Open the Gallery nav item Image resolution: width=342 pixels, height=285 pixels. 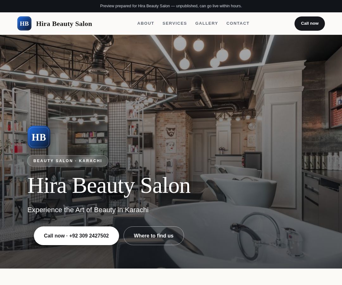tap(206, 23)
